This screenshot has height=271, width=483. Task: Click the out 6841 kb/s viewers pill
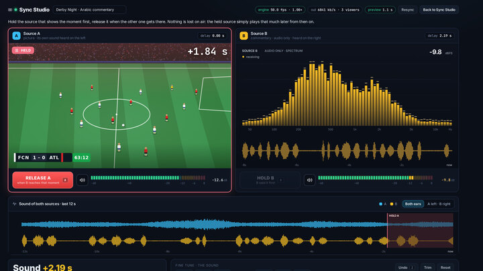pyautogui.click(x=335, y=10)
